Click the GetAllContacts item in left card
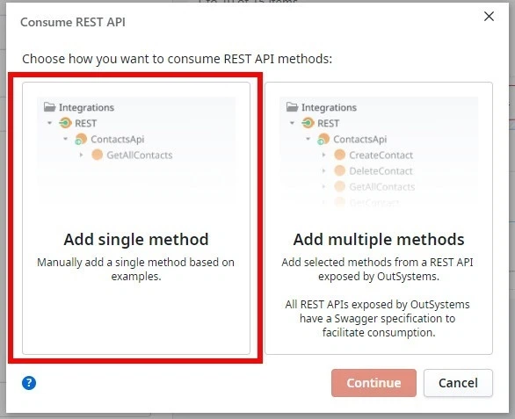Viewport: 515px width, 419px height. click(x=139, y=155)
